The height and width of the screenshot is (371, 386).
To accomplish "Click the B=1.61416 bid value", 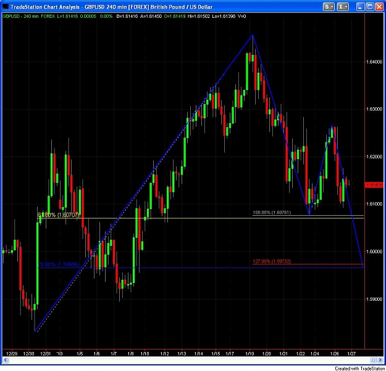I will point(127,17).
